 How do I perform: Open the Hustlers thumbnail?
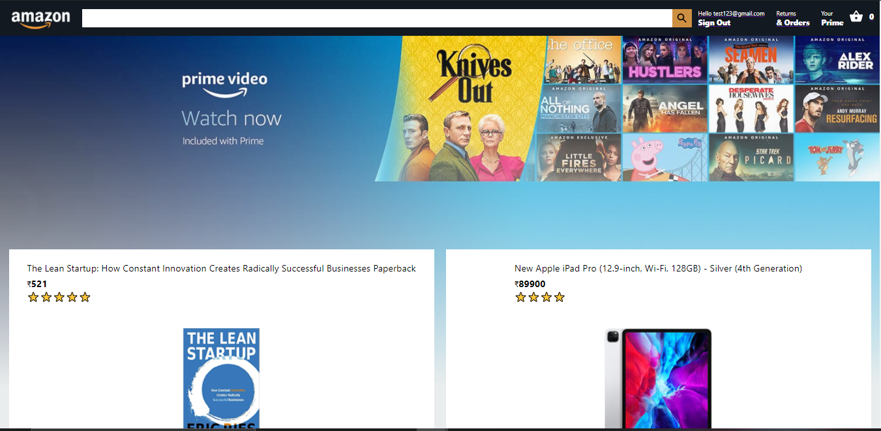tap(665, 60)
